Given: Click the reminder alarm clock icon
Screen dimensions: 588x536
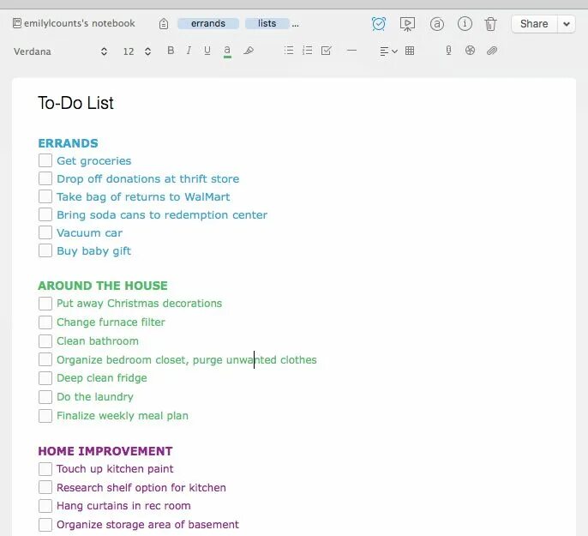Looking at the screenshot, I should click(x=378, y=24).
